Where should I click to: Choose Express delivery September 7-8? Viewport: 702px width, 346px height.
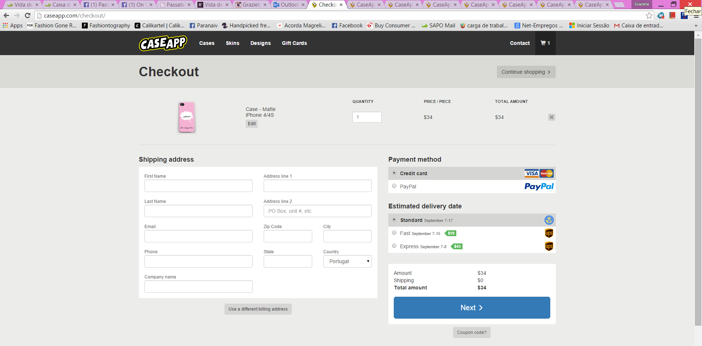[x=394, y=246]
